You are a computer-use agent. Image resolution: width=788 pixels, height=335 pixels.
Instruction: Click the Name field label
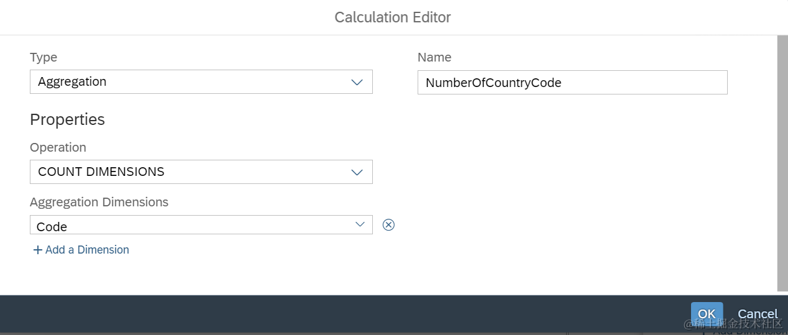pyautogui.click(x=434, y=57)
